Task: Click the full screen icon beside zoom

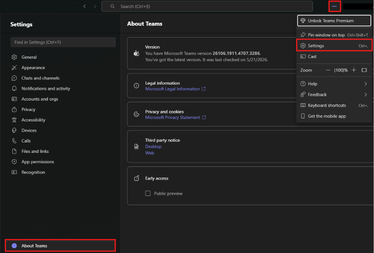Action: pyautogui.click(x=364, y=70)
